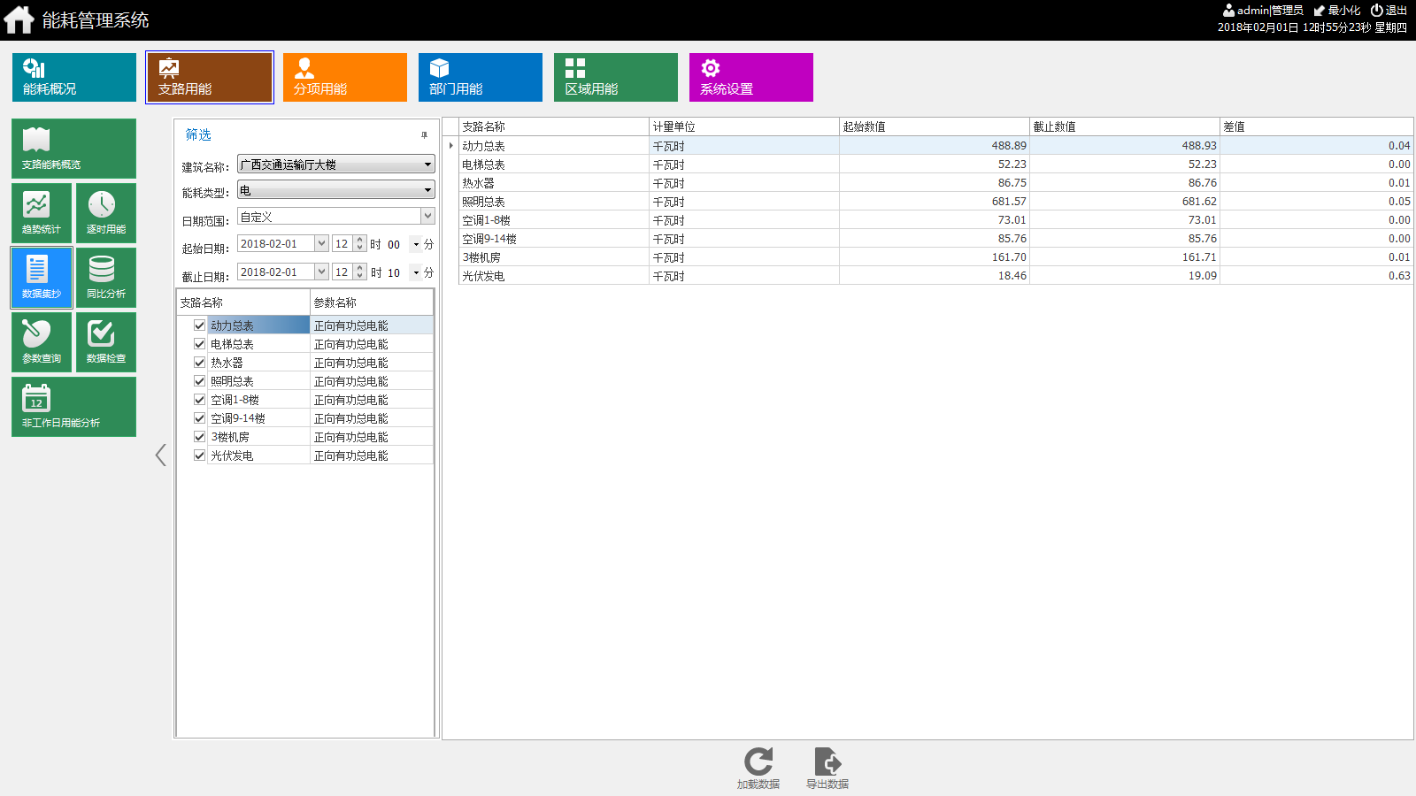This screenshot has width=1416, height=796.
Task: Click the admin|管理员 user icon
Action: coord(1228,11)
